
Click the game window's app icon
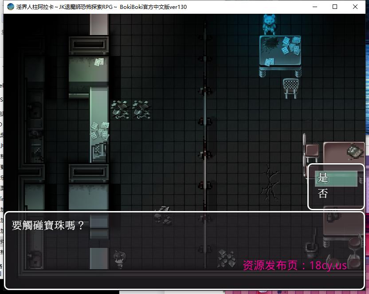(11, 7)
